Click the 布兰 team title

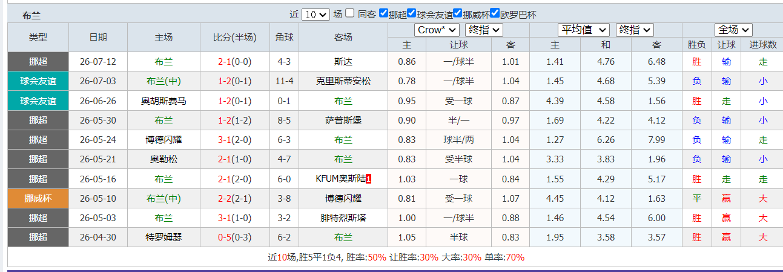31,16
